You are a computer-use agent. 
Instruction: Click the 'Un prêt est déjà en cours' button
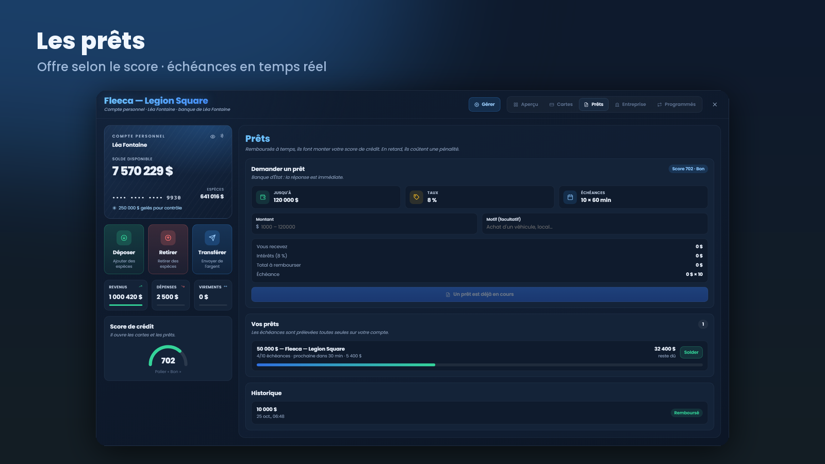tap(480, 294)
